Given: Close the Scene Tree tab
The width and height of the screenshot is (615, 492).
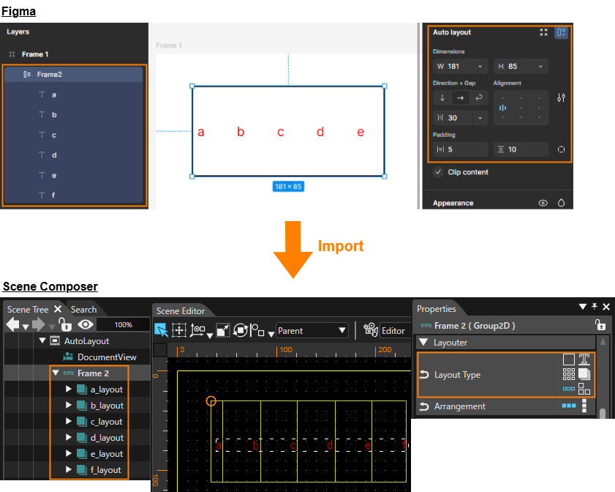Looking at the screenshot, I should coord(58,309).
